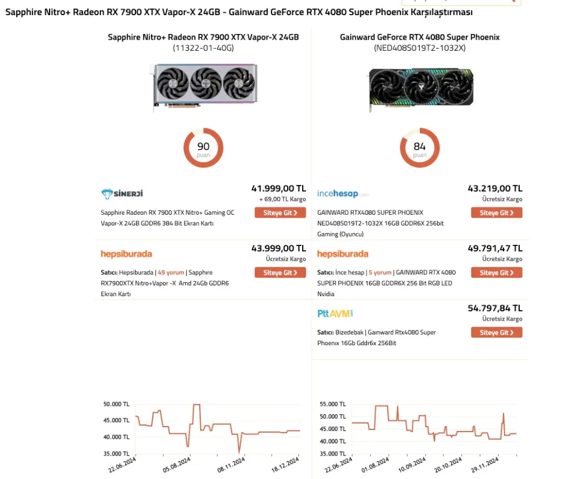Viewport: 571px width, 479px height.
Task: Click the Sinerji store logo
Action: (x=122, y=193)
